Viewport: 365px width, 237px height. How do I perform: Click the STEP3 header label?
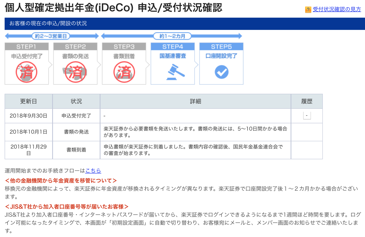(x=124, y=47)
